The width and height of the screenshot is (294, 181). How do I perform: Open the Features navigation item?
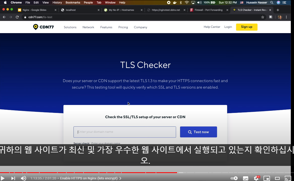click(106, 27)
